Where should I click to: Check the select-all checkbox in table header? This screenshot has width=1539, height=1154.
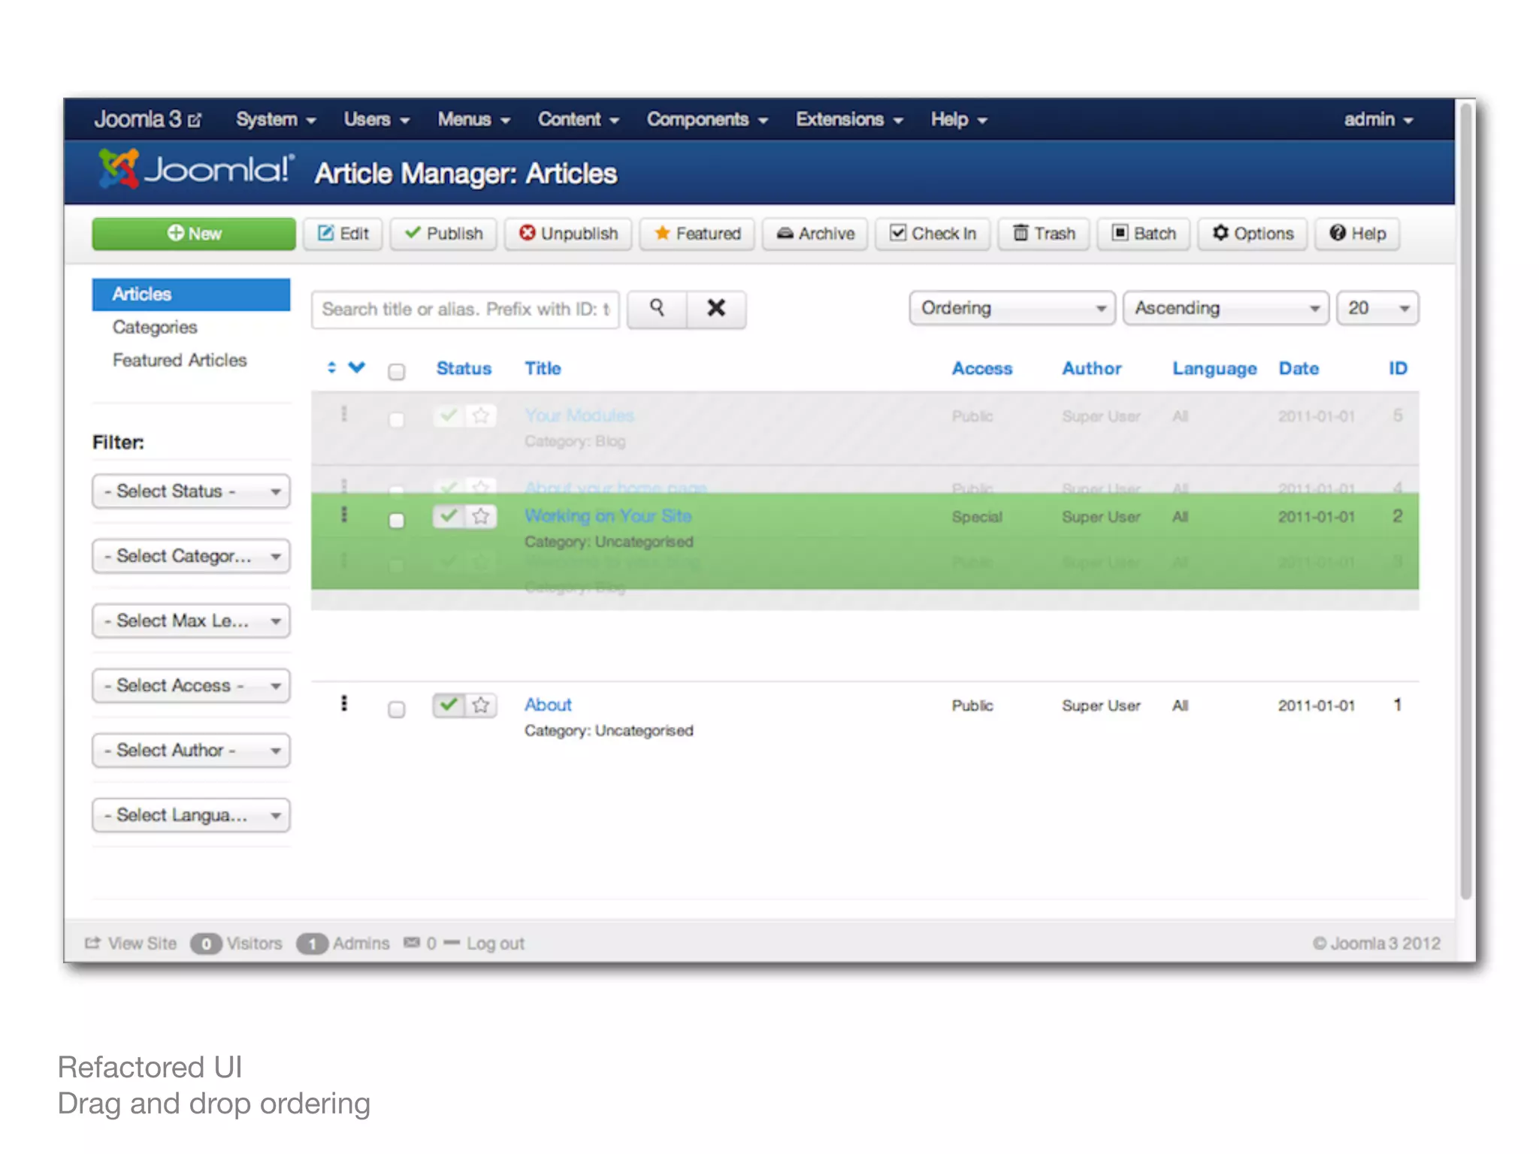(396, 372)
